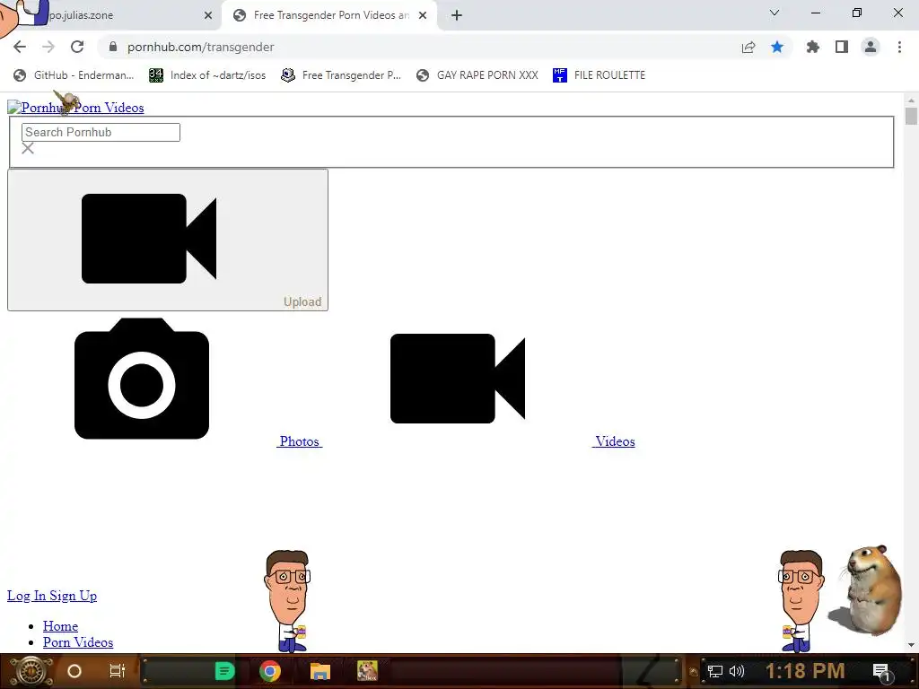The image size is (919, 689).
Task: Click the Log In link
Action: 26,596
